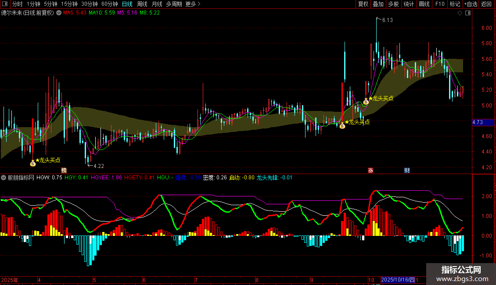This screenshot has height=285, width=496.
Task: Select the 30分钟 period
Action: [89, 4]
